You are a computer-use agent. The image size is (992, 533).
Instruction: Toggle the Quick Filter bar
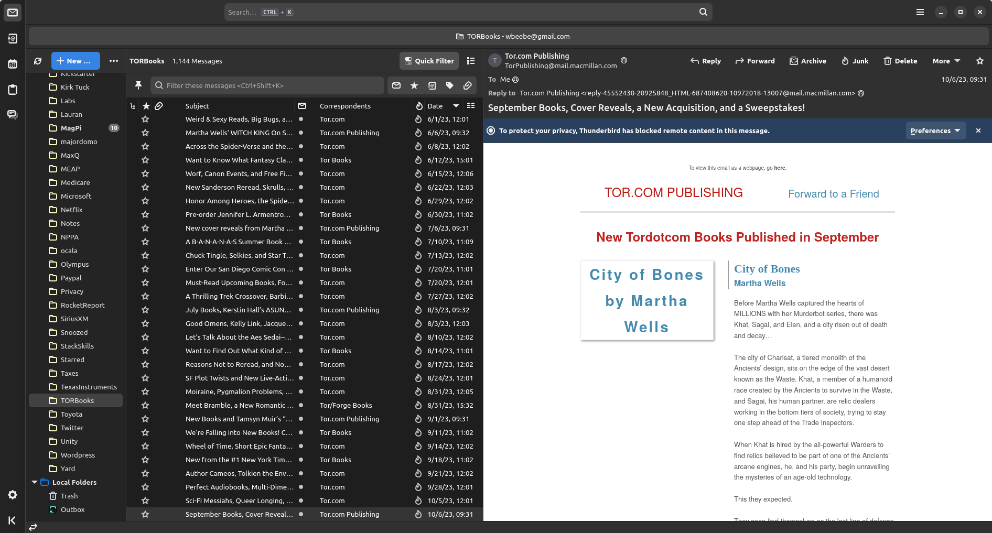429,61
